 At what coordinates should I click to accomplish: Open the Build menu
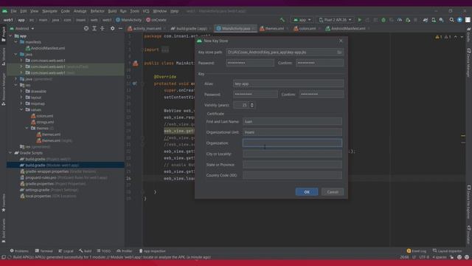112,11
